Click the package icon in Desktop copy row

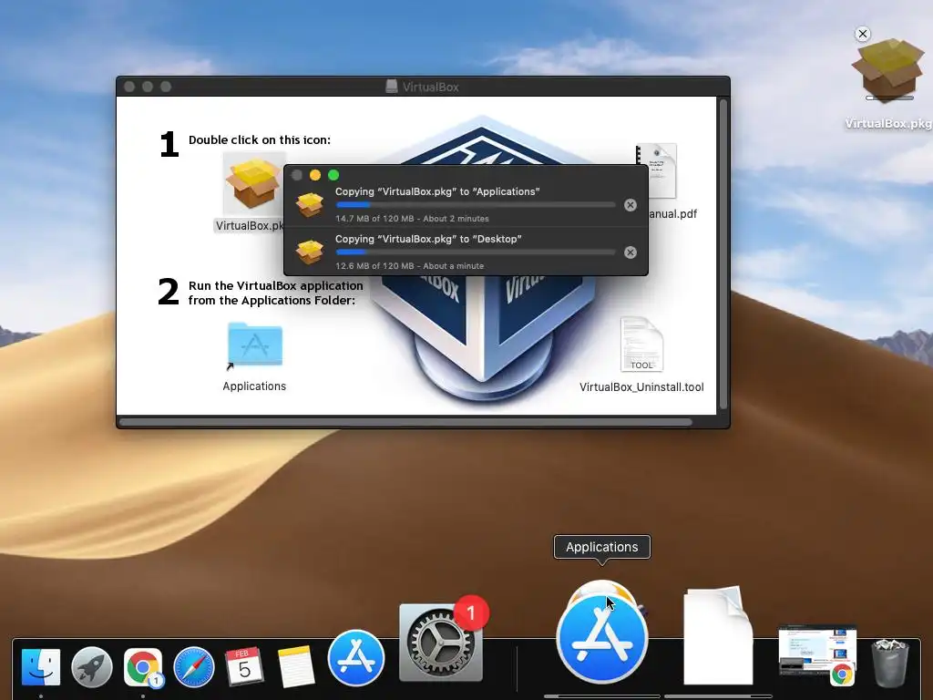coord(310,252)
